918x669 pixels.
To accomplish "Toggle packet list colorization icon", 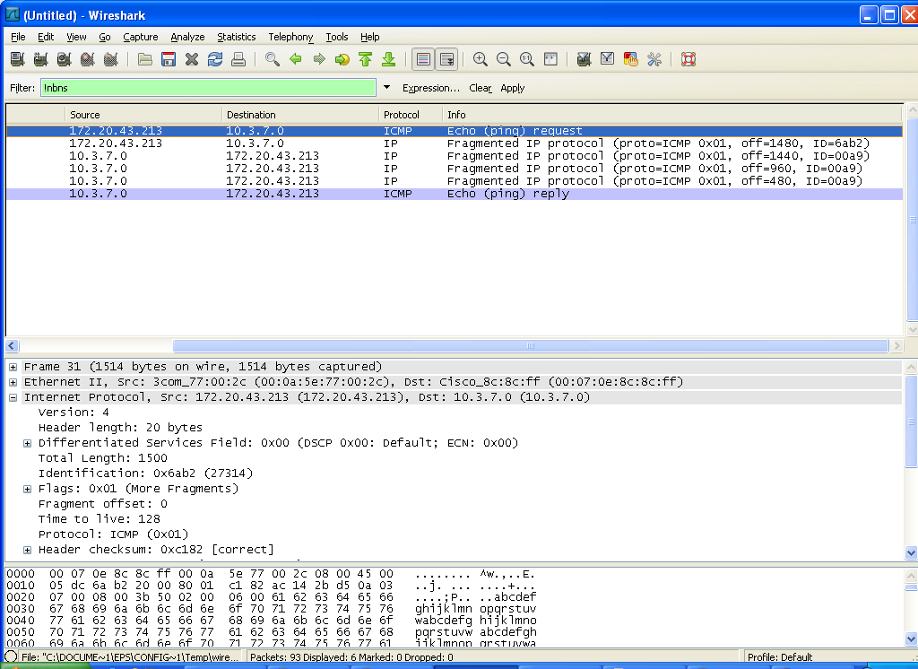I will click(423, 59).
